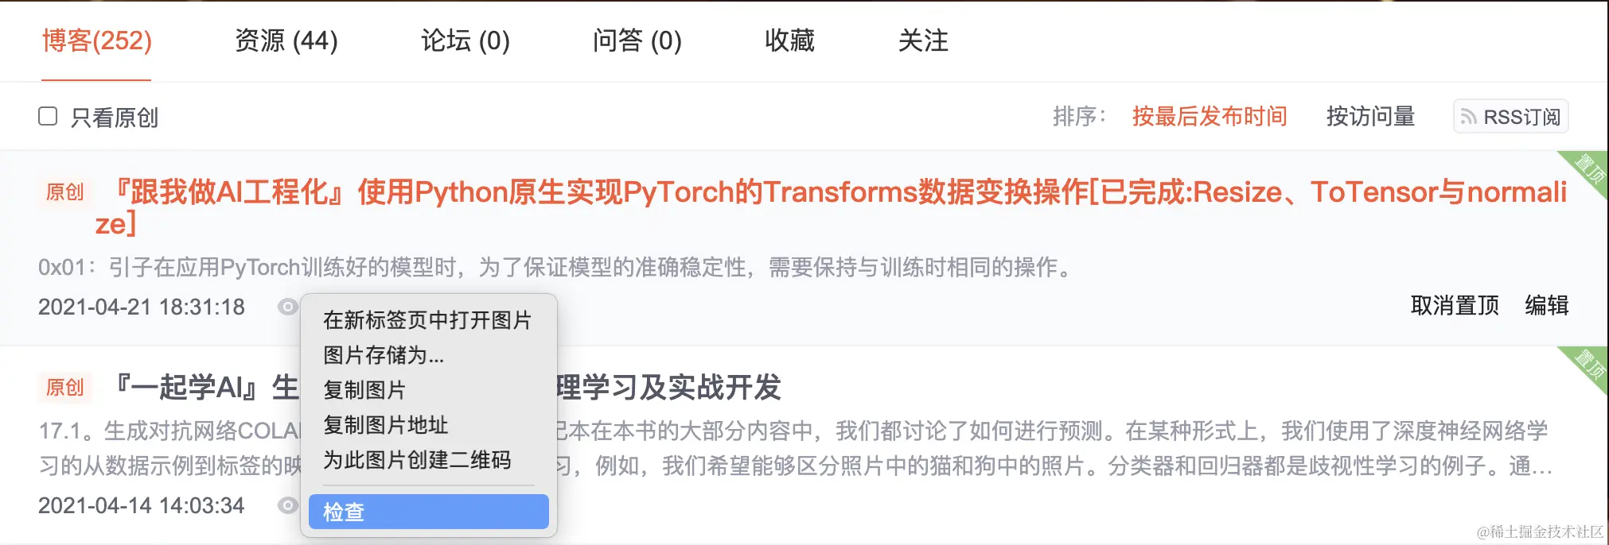Open the 收藏 tab
Screen dimensions: 1609x545
pyautogui.click(x=789, y=41)
